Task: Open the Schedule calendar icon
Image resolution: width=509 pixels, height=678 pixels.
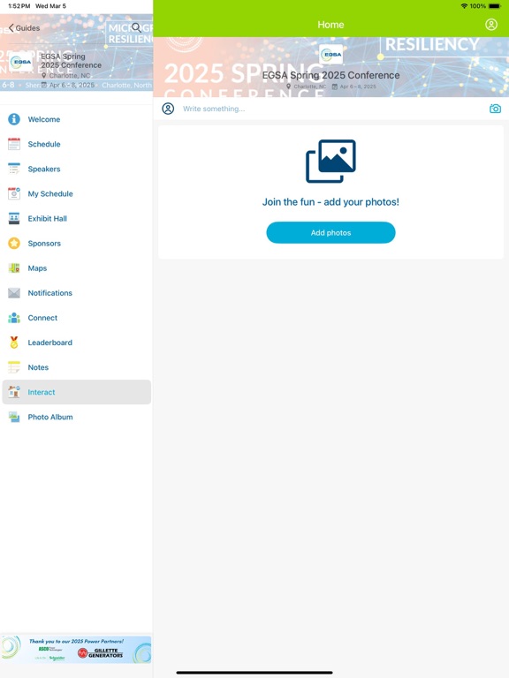Action: (14, 144)
